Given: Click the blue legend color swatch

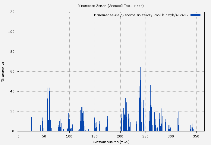Looking at the screenshot, I should 195,15.
